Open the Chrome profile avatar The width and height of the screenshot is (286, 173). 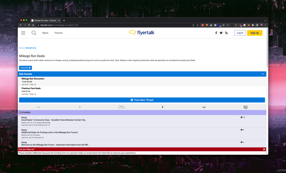click(261, 25)
